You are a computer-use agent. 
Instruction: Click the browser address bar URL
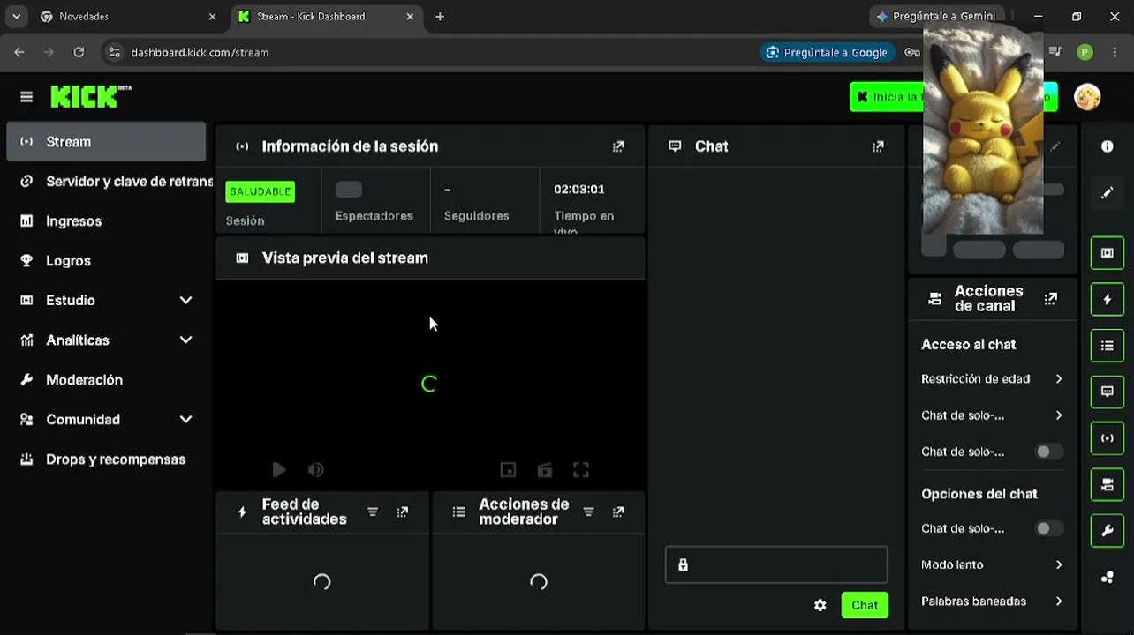(x=200, y=52)
